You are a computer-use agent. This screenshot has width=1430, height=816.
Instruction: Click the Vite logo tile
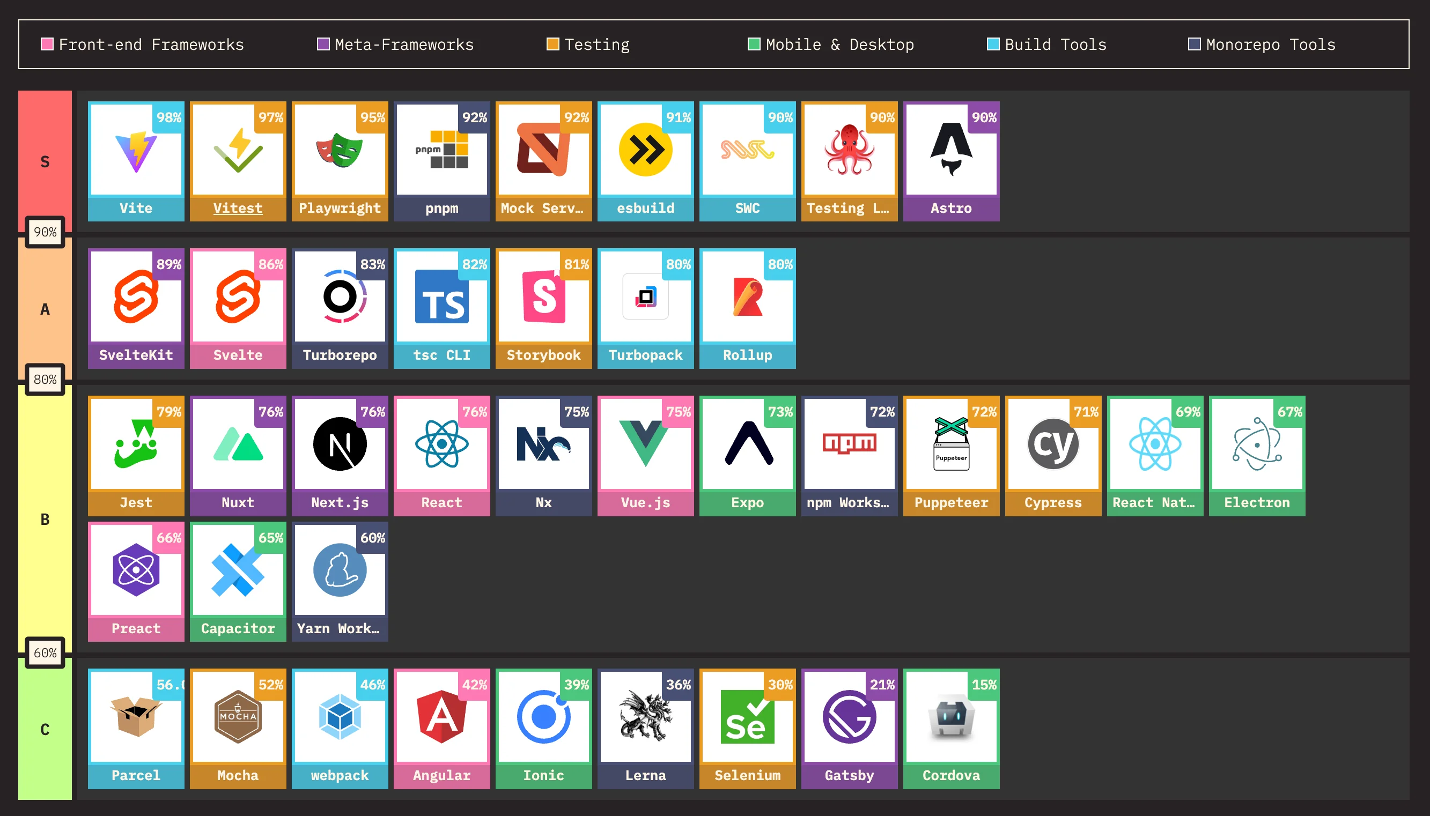tap(136, 151)
